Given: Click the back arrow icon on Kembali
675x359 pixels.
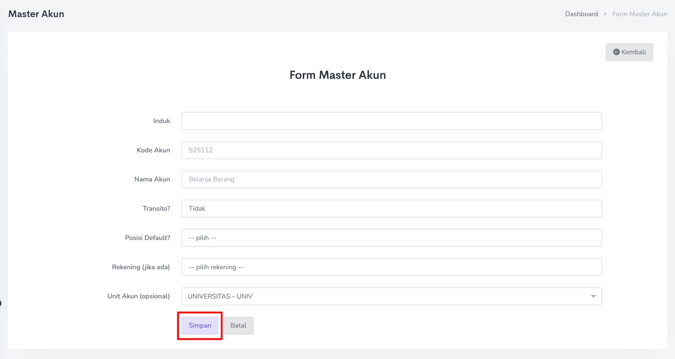Looking at the screenshot, I should (x=616, y=52).
